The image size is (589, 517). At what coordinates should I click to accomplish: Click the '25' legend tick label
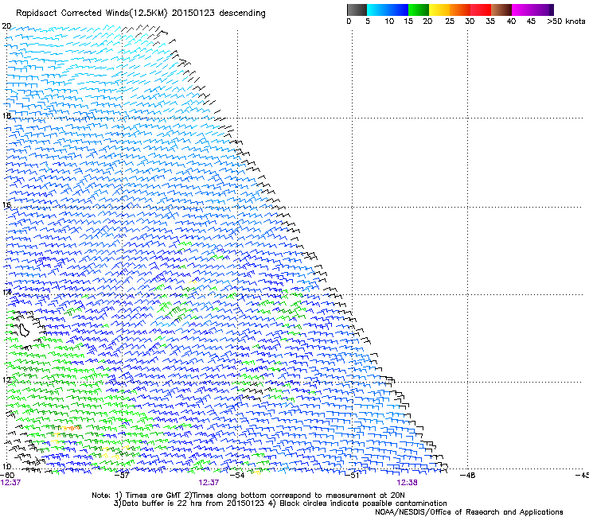(450, 21)
